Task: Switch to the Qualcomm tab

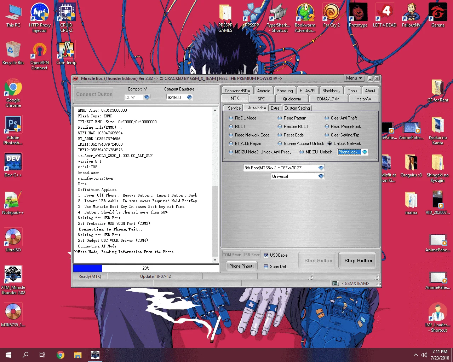Action: (x=292, y=99)
